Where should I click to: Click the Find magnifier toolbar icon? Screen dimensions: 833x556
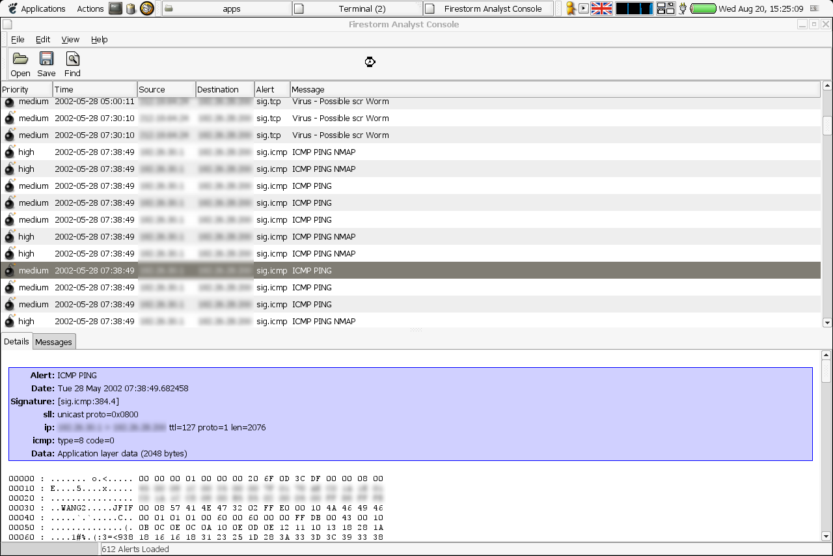tap(72, 59)
